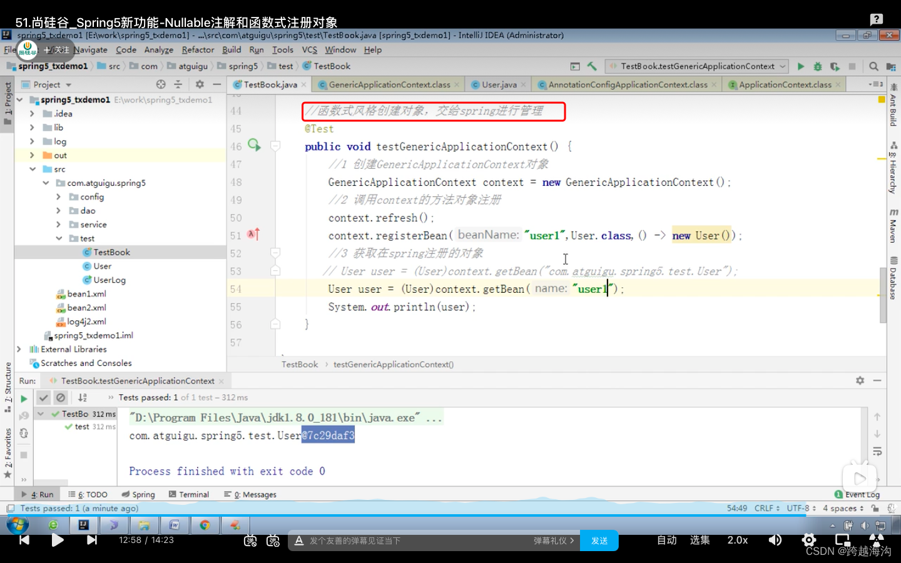The width and height of the screenshot is (901, 563).
Task: Expand the lib folder
Action: 32,128
